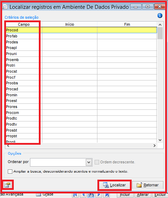This screenshot has height=198, width=168.
Task: Go to next record in background window
Action: pyautogui.click(x=99, y=195)
